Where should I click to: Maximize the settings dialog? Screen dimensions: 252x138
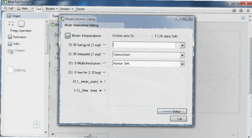[x=178, y=19]
